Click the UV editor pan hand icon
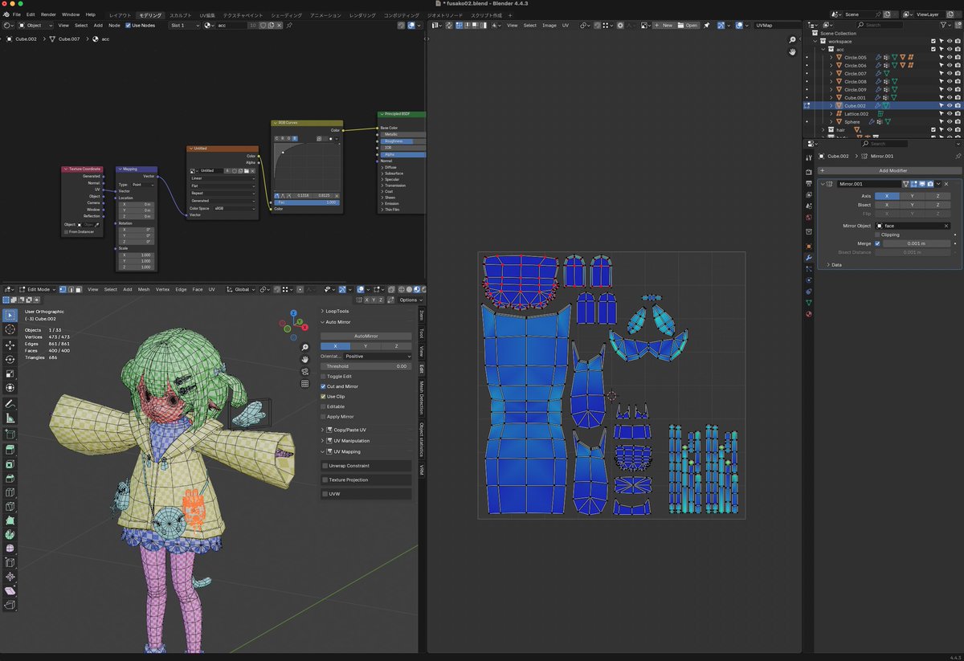The image size is (964, 661). coord(792,51)
